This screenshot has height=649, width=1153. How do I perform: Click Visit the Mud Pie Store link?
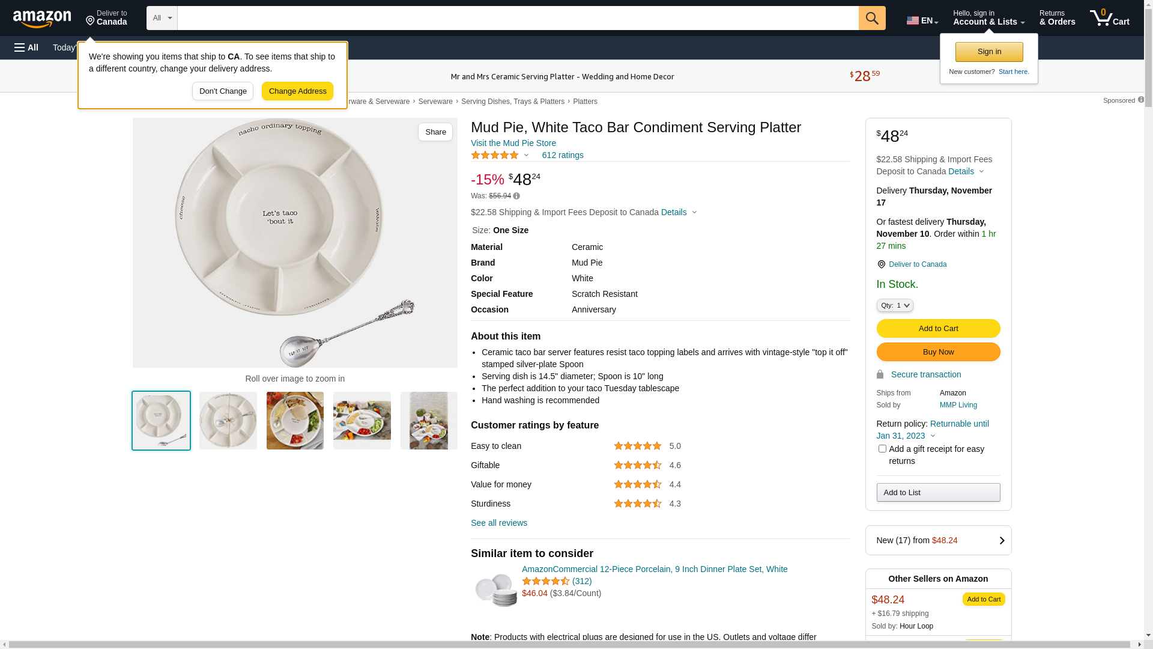[513, 143]
